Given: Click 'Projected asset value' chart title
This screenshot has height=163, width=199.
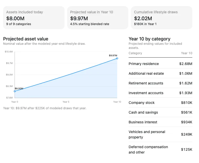Looking at the screenshot, I should pyautogui.click(x=26, y=39).
